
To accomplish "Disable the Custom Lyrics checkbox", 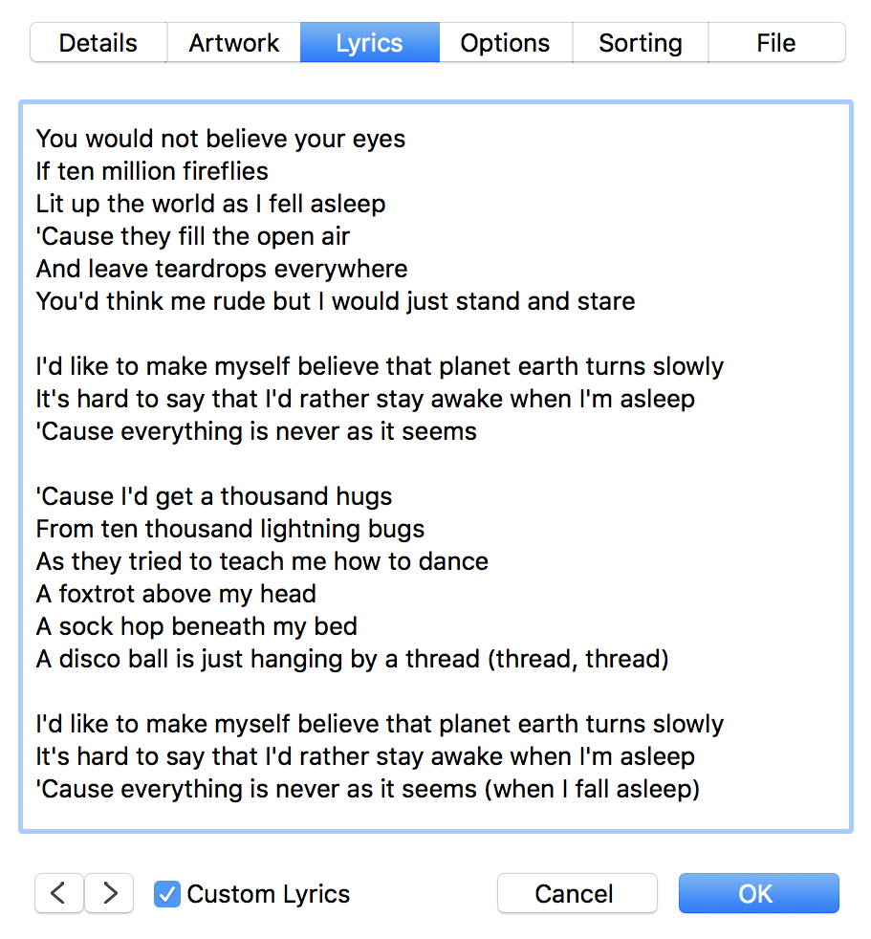I will coord(167,893).
